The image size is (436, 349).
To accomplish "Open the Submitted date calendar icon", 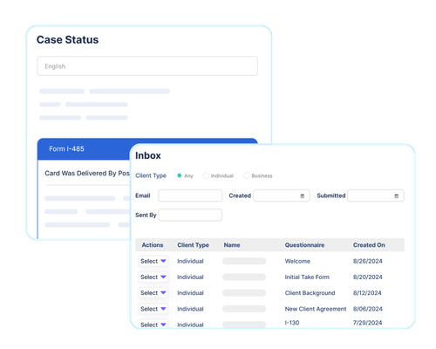I will coord(396,196).
